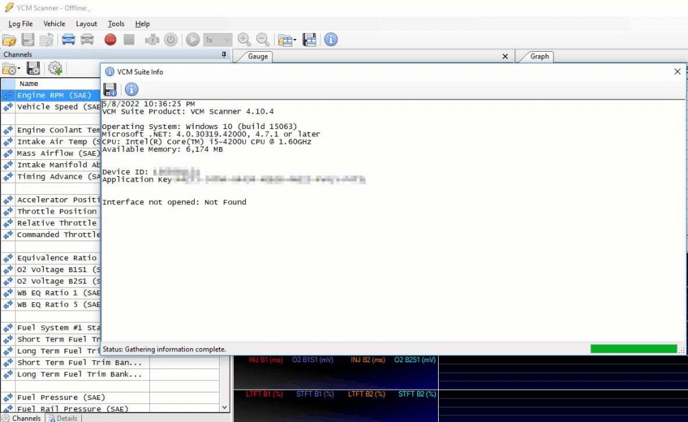
Task: Click the STFT B2 (%) graph label
Action: point(417,394)
